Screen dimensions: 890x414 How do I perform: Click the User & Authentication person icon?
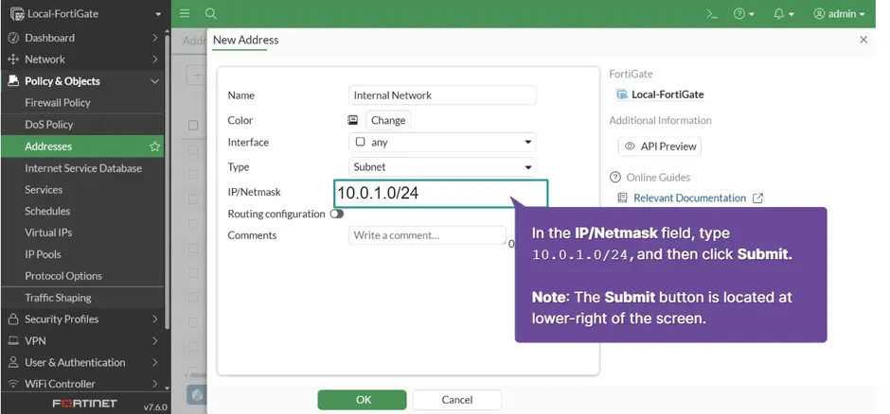[13, 362]
